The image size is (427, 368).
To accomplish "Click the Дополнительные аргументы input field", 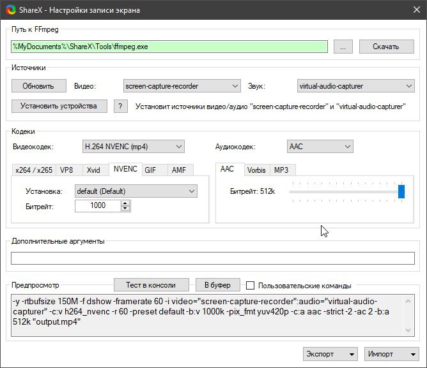I will 213,258.
